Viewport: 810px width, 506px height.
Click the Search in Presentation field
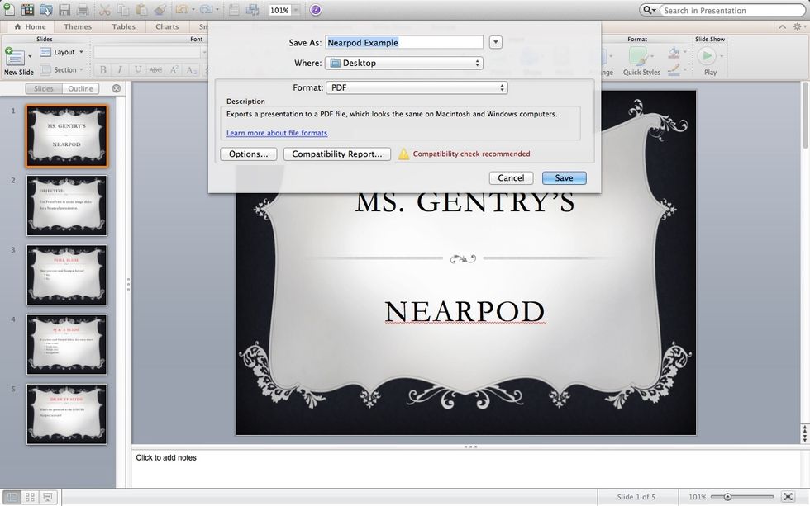click(x=732, y=10)
